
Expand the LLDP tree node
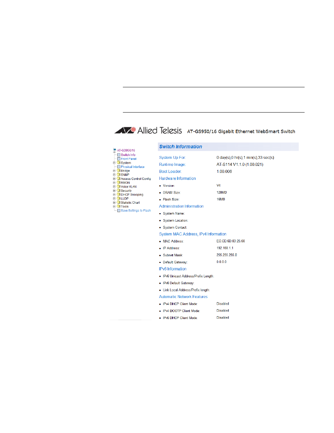114,198
